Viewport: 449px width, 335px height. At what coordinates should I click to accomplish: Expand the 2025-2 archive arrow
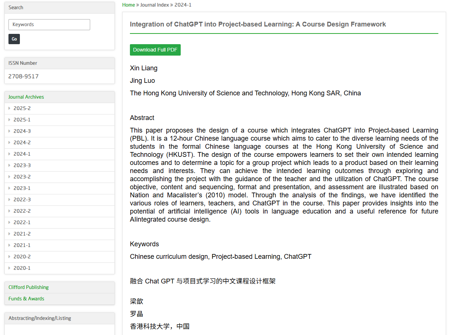pos(10,108)
